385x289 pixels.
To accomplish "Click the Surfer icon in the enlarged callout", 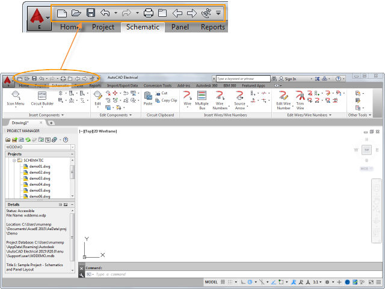I will click(206, 13).
